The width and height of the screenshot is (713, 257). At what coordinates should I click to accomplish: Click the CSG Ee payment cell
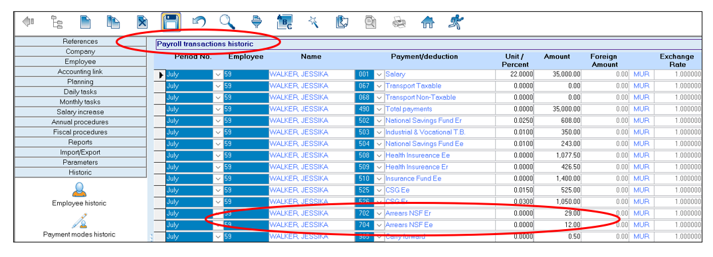[440, 190]
